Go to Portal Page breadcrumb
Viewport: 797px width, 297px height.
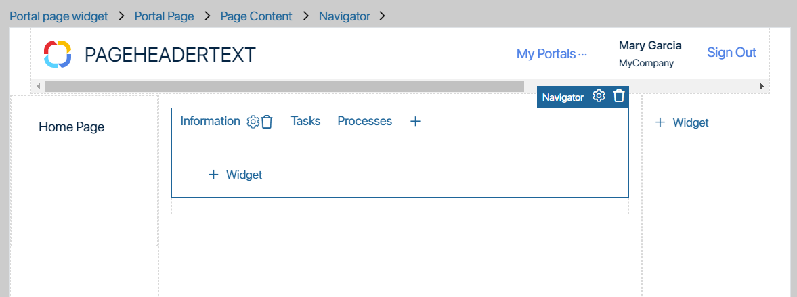(x=164, y=16)
